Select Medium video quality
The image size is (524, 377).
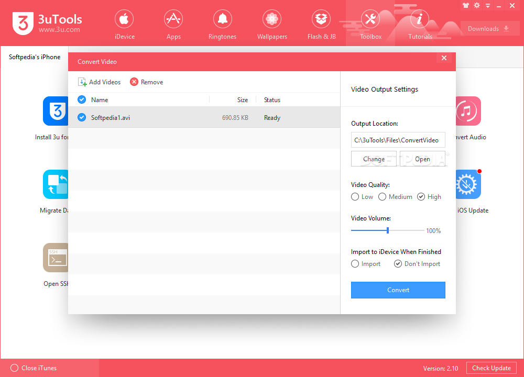[x=395, y=197]
